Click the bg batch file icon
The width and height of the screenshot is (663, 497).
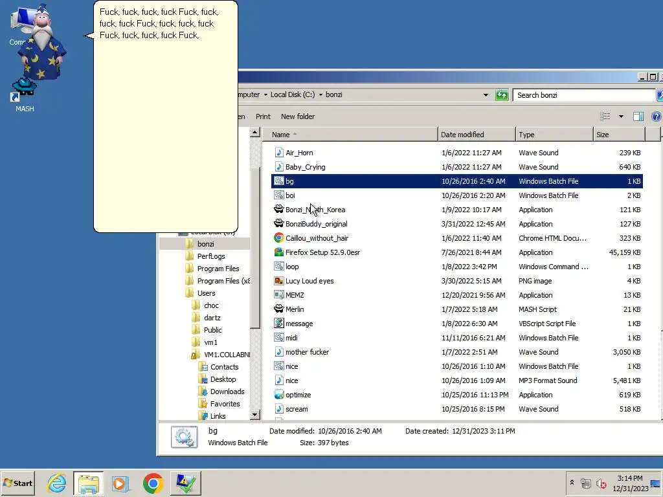click(278, 181)
